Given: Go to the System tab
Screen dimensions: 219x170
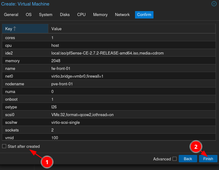Looking at the screenshot, I should click(46, 14).
